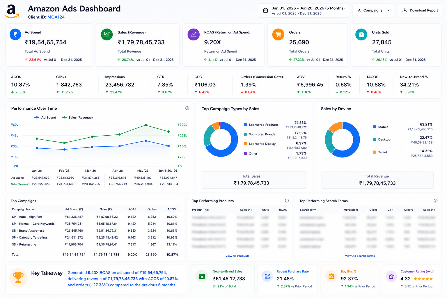Click the May '26 Sales (Revenue) peak data point
The width and height of the screenshot is (447, 298).
pos(146,125)
